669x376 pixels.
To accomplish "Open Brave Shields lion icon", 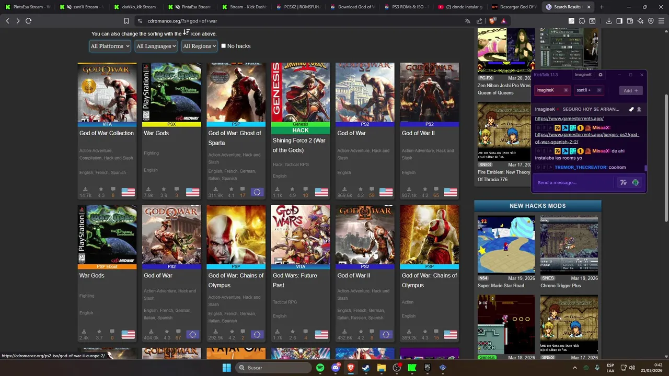I will click(x=492, y=21).
